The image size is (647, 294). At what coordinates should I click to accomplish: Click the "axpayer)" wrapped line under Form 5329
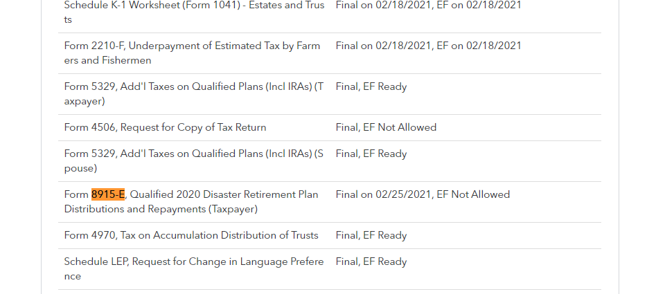[x=85, y=101]
